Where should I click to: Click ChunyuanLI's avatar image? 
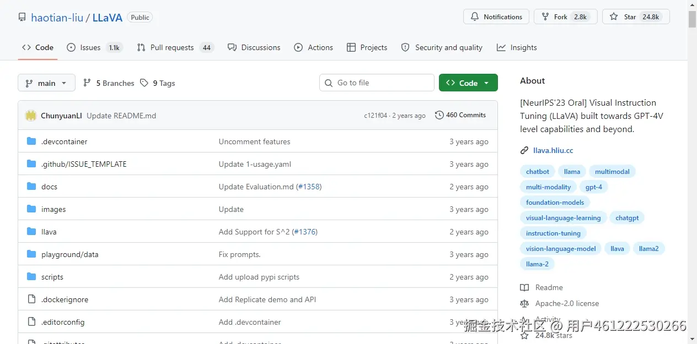pyautogui.click(x=31, y=116)
